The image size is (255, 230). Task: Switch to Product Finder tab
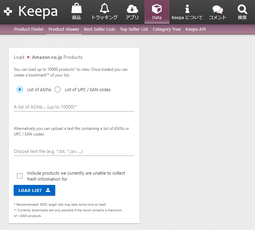[29, 29]
